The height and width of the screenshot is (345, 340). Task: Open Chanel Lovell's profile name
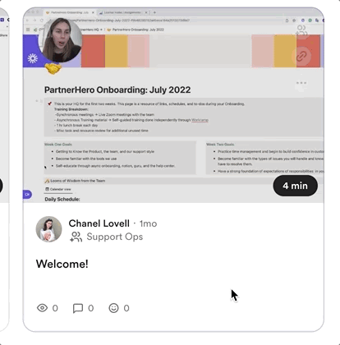[99, 223]
